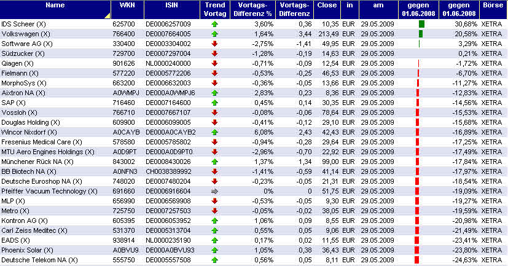Click the Trend Vortag column header
Screen dimensions: 508x266
coord(215,9)
